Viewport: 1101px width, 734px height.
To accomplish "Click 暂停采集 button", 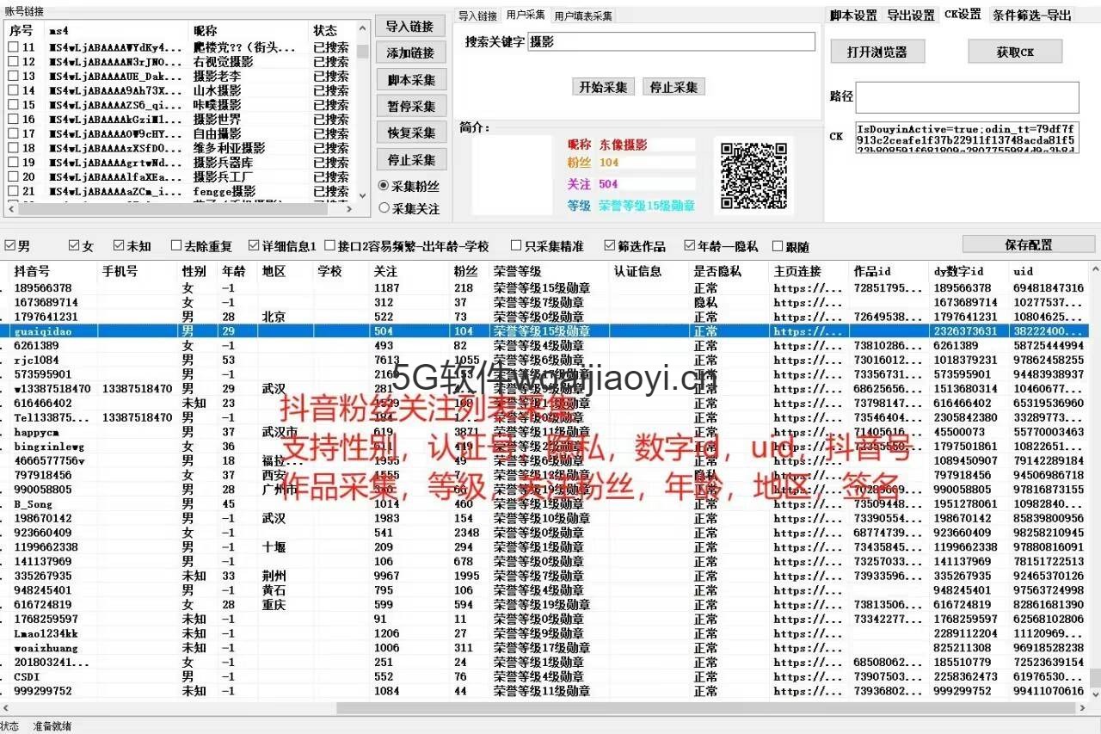I will click(411, 107).
